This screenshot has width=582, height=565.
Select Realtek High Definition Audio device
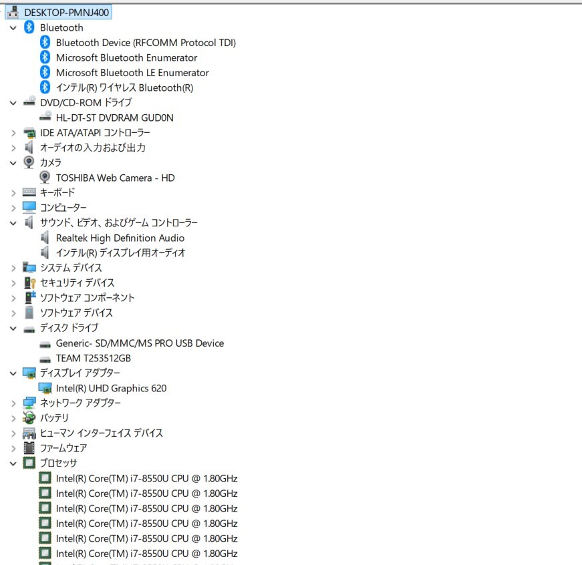point(120,238)
